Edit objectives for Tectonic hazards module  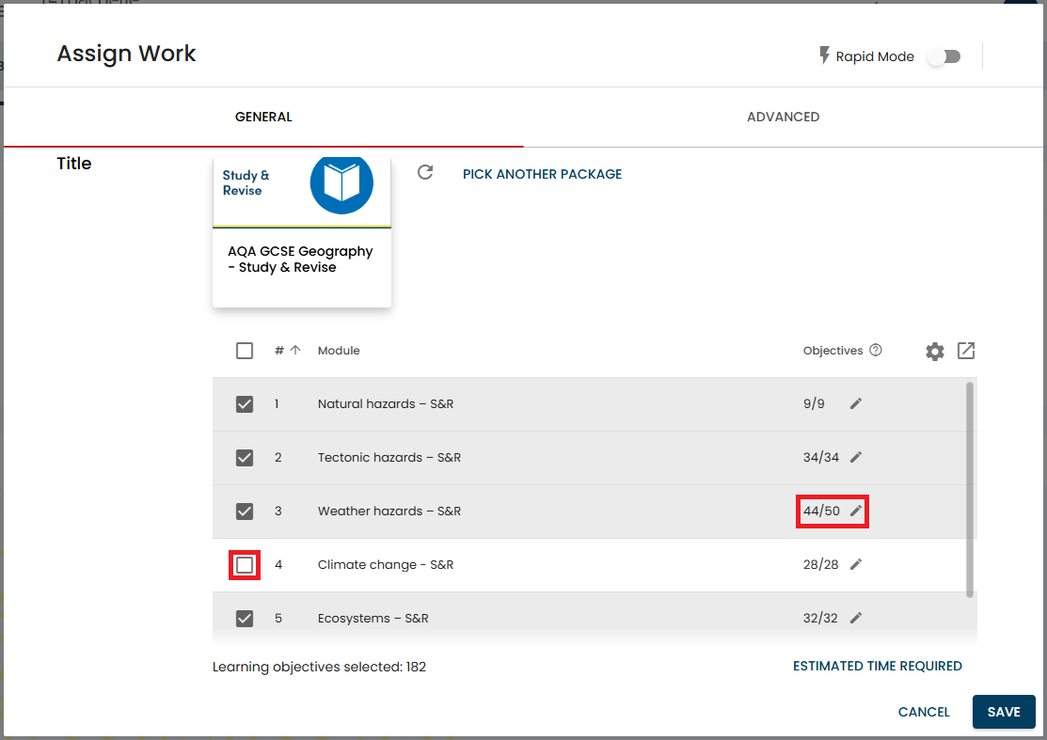(856, 458)
